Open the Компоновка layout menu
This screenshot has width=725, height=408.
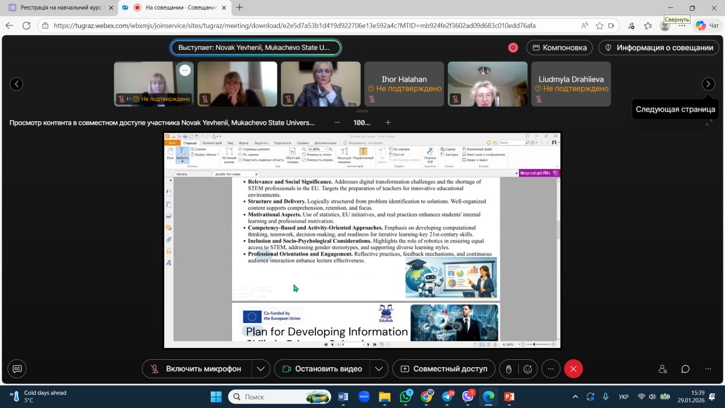coord(560,48)
